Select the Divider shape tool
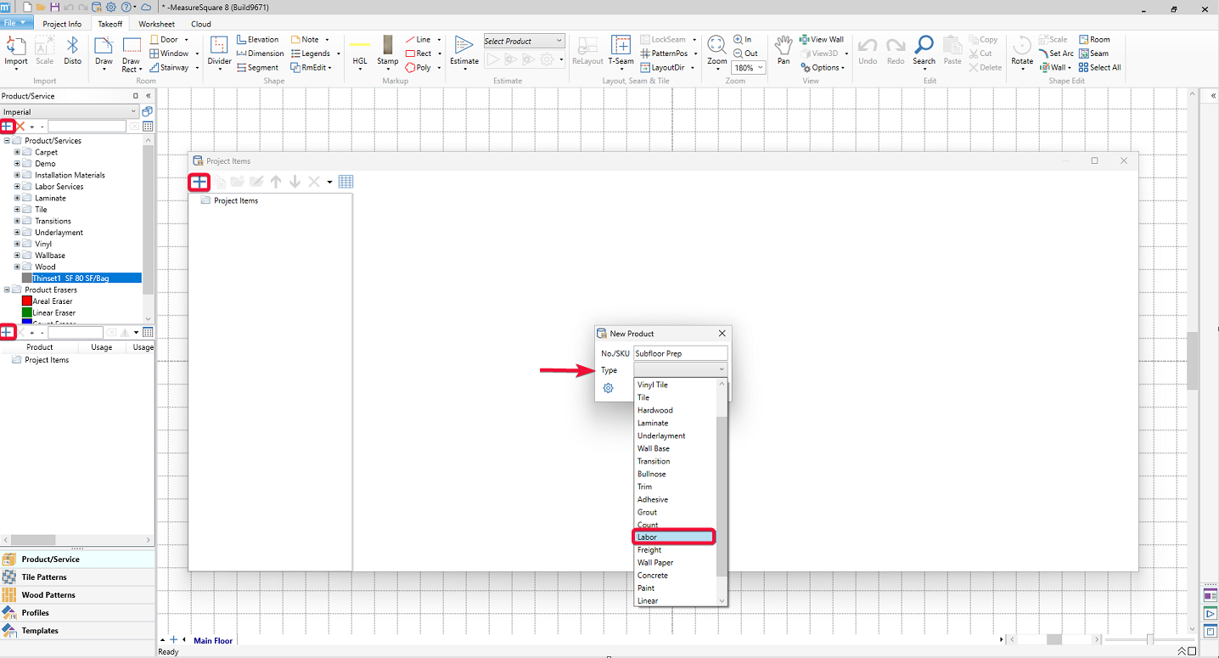The image size is (1219, 658). click(x=220, y=51)
